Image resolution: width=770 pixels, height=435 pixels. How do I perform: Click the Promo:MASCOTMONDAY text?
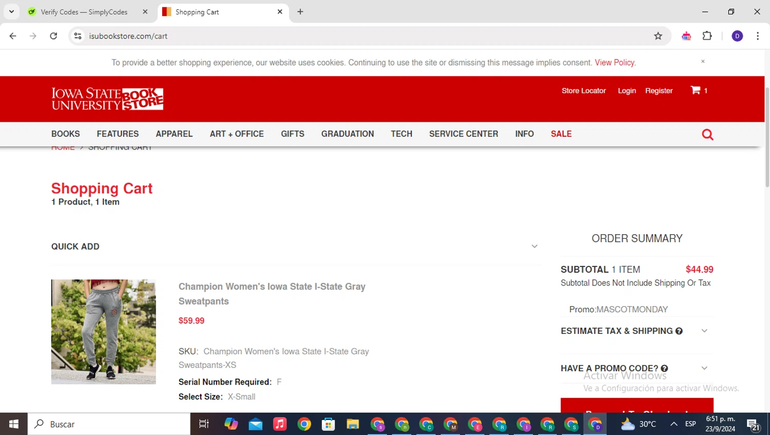[x=619, y=309]
